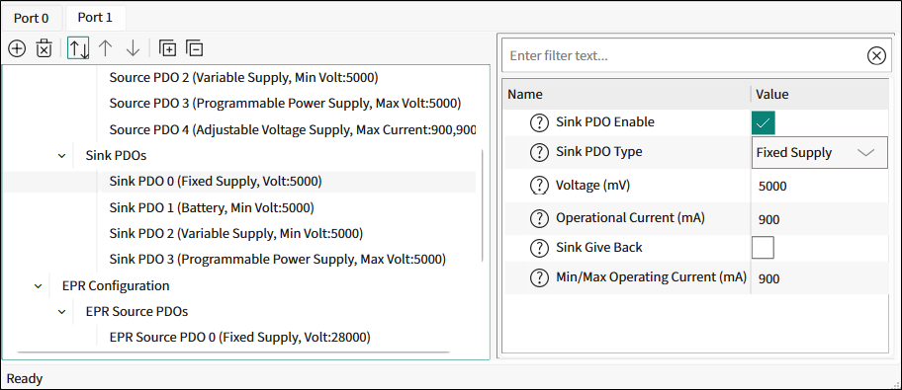Click the Operational Current (mA) property name
The height and width of the screenshot is (390, 902).
630,218
